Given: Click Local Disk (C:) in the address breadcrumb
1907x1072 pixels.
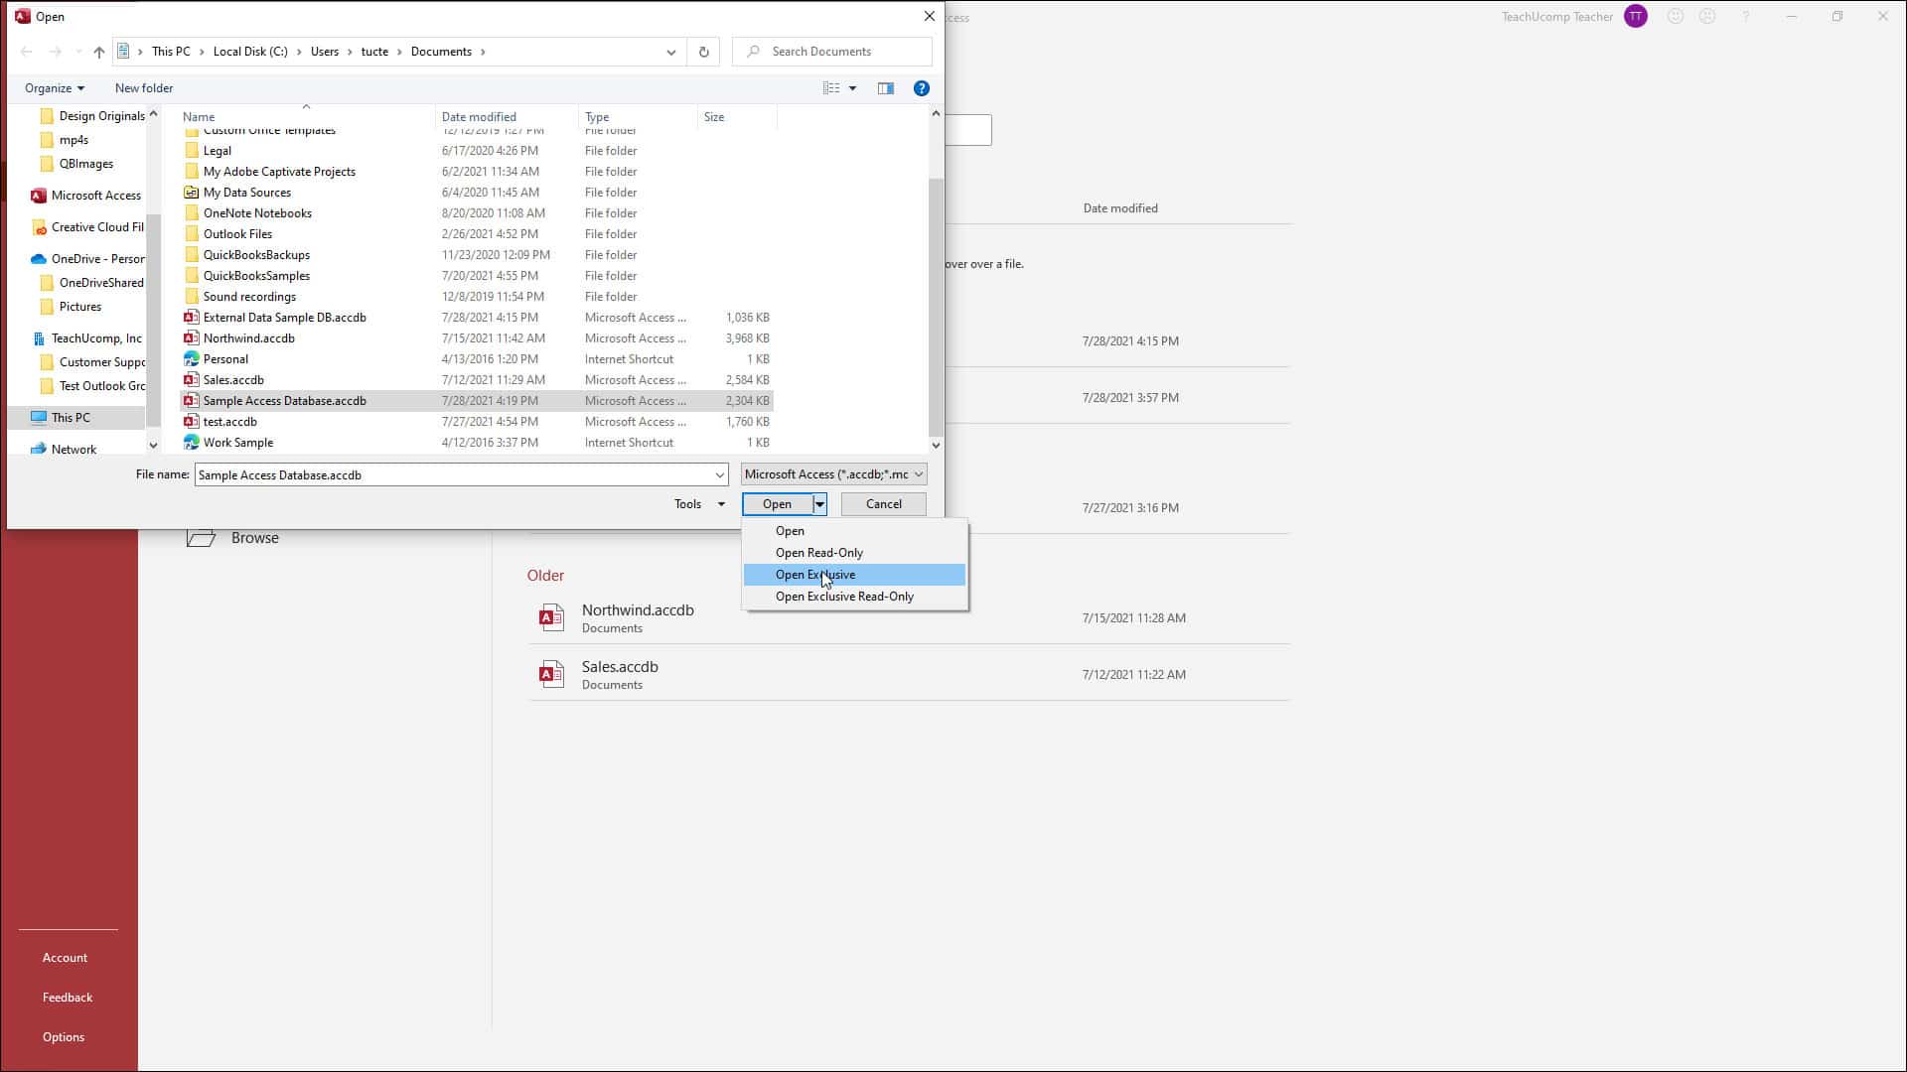Looking at the screenshot, I should pyautogui.click(x=250, y=52).
